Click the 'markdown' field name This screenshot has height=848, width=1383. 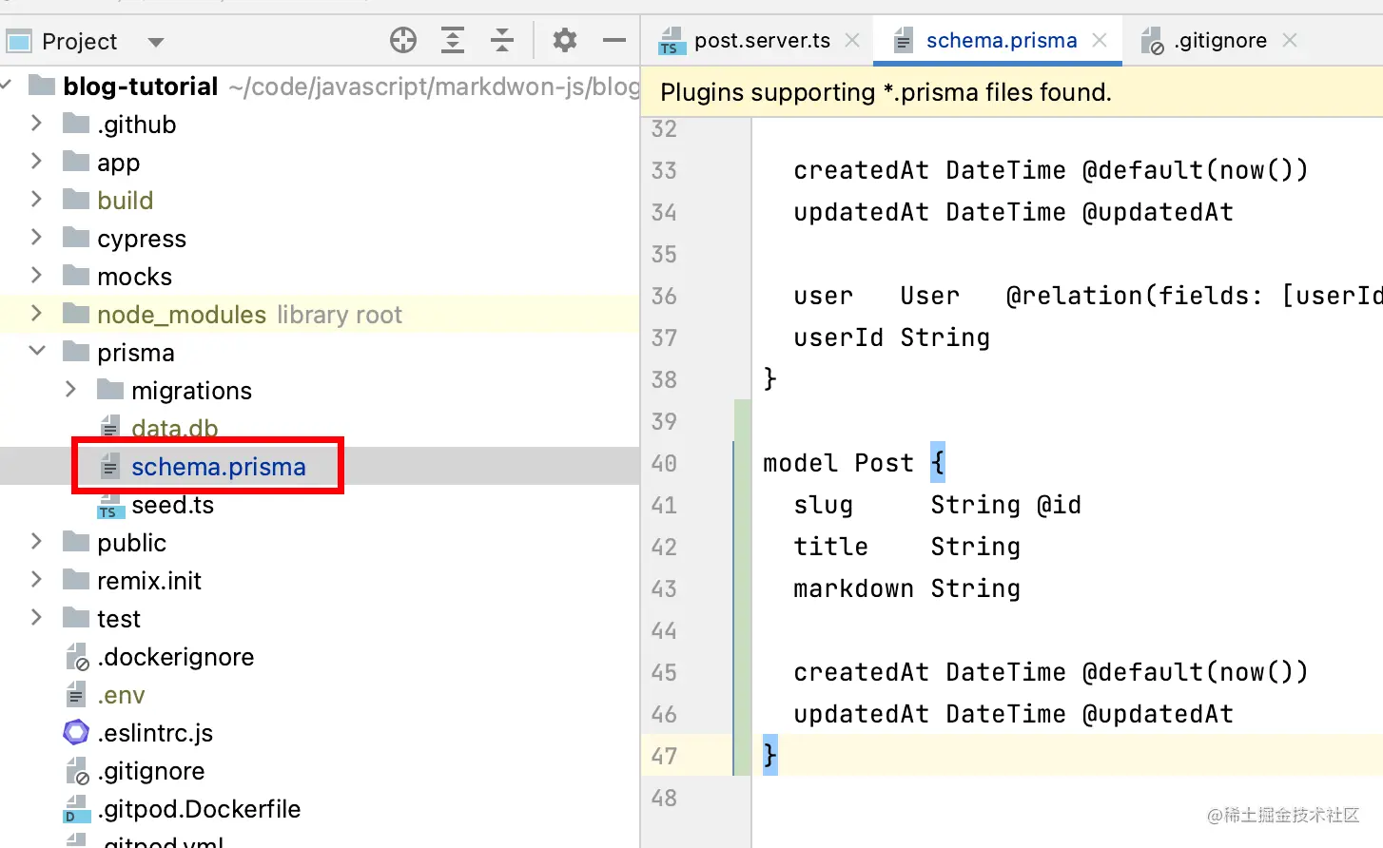point(854,588)
